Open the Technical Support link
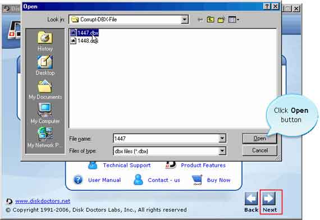This screenshot has height=220, width=320. [127, 166]
